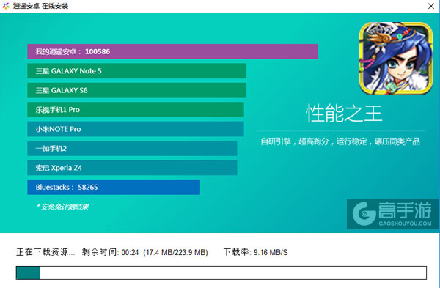Close the 逍遥安卓 installer window
Image resolution: width=440 pixels, height=288 pixels.
[x=431, y=6]
